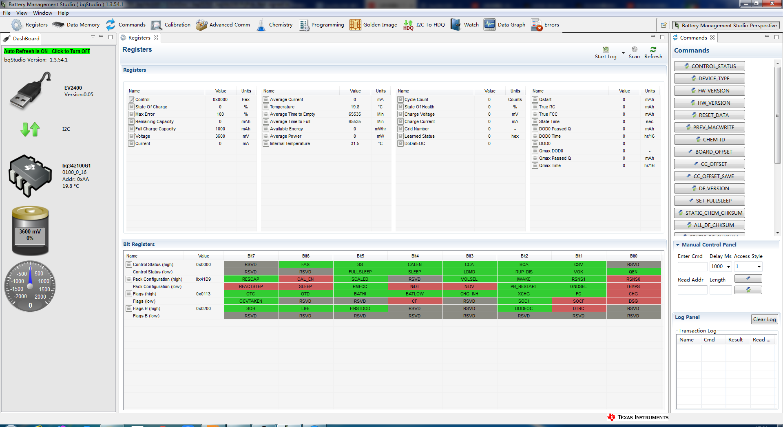The width and height of the screenshot is (783, 427).
Task: Click the CF flag bit cell
Action: 415,301
